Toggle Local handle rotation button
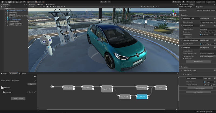The width and height of the screenshot is (216, 113). pyautogui.click(x=38, y=2)
